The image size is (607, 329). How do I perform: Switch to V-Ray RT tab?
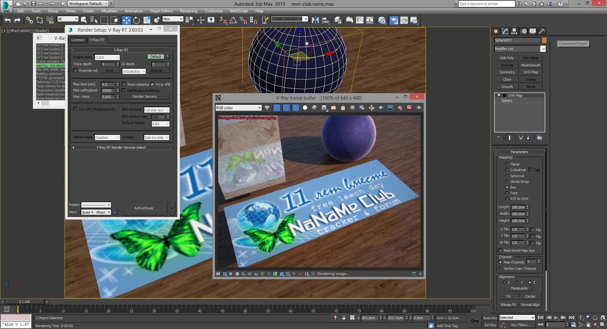tap(97, 40)
